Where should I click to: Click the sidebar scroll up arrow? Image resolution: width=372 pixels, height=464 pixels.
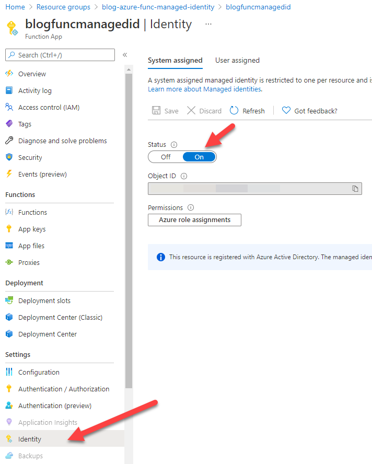(x=129, y=70)
